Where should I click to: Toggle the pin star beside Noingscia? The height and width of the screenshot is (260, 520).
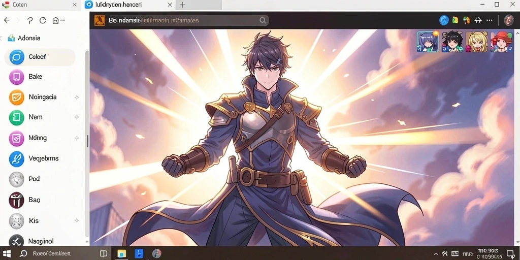point(77,97)
